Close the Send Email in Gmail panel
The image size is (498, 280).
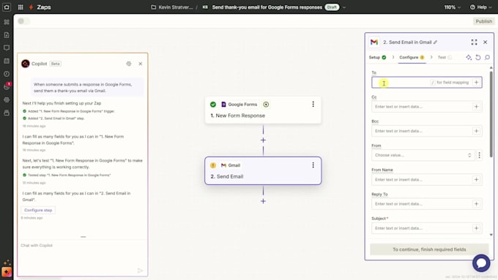485,42
